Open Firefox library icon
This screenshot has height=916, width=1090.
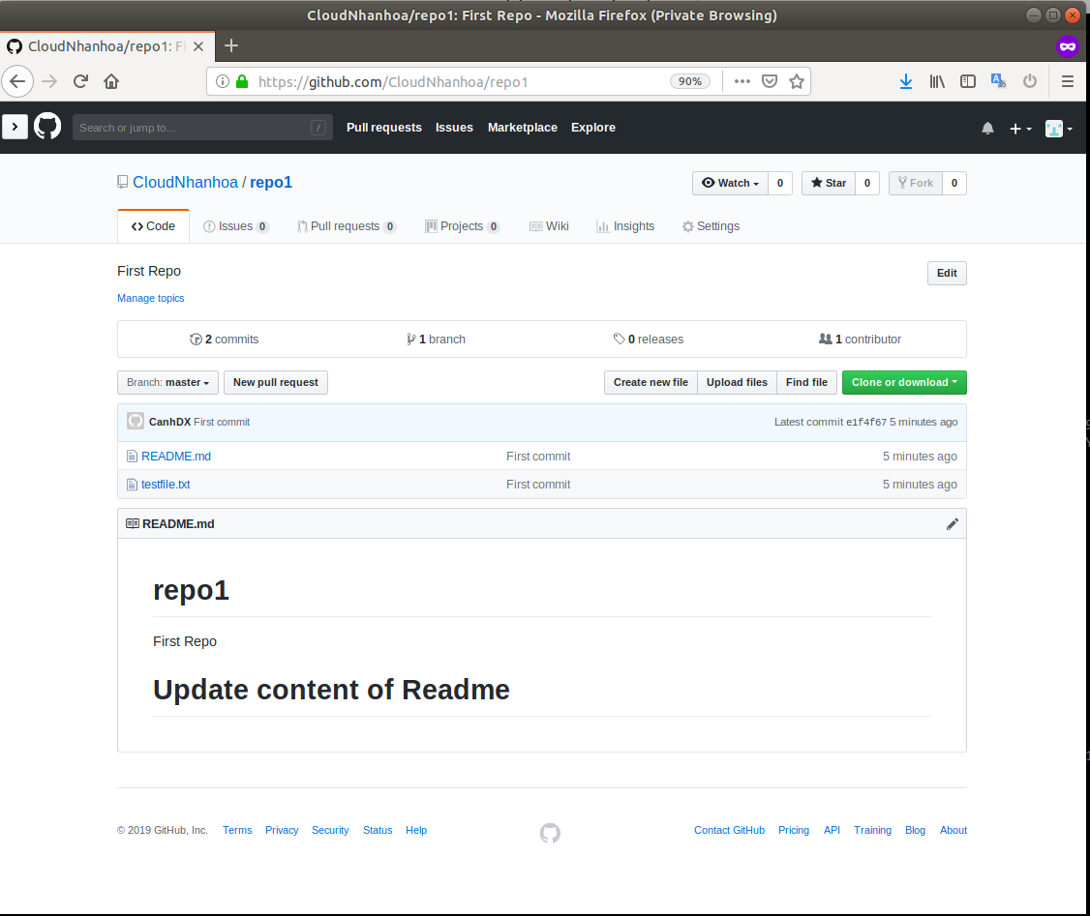tap(937, 81)
